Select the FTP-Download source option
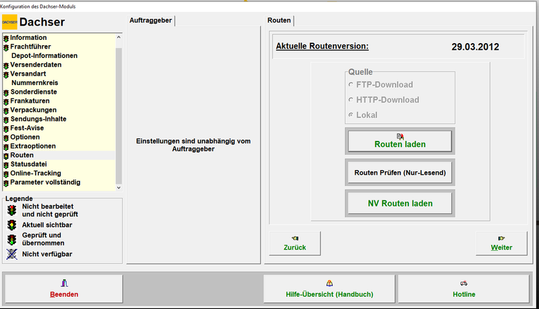 click(x=350, y=85)
